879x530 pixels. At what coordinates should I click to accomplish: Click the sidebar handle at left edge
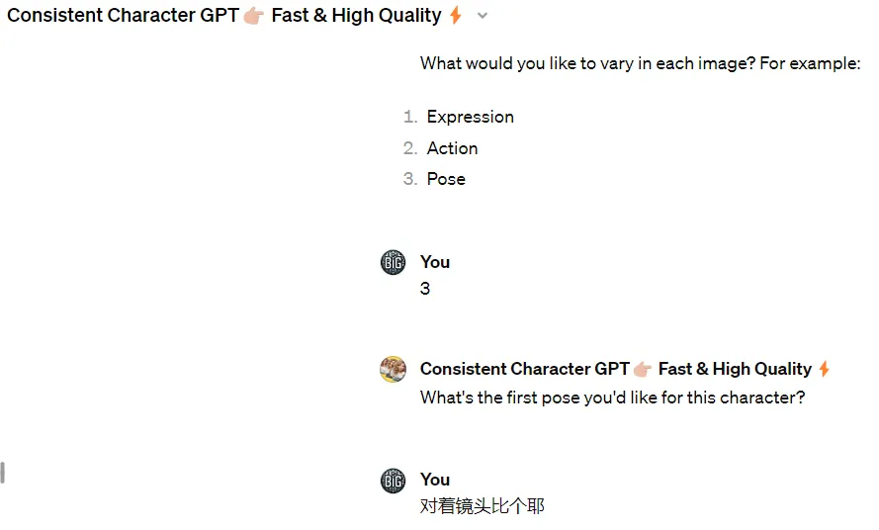tap(3, 473)
